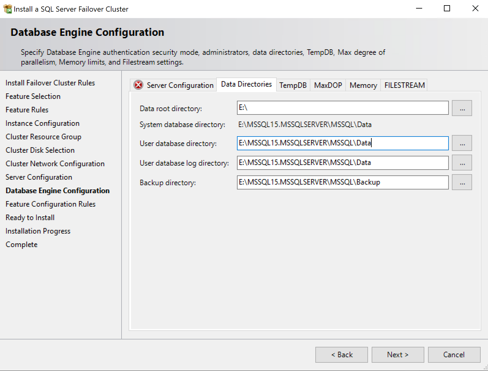Click the User database directory field
The height and width of the screenshot is (371, 488).
[342, 143]
